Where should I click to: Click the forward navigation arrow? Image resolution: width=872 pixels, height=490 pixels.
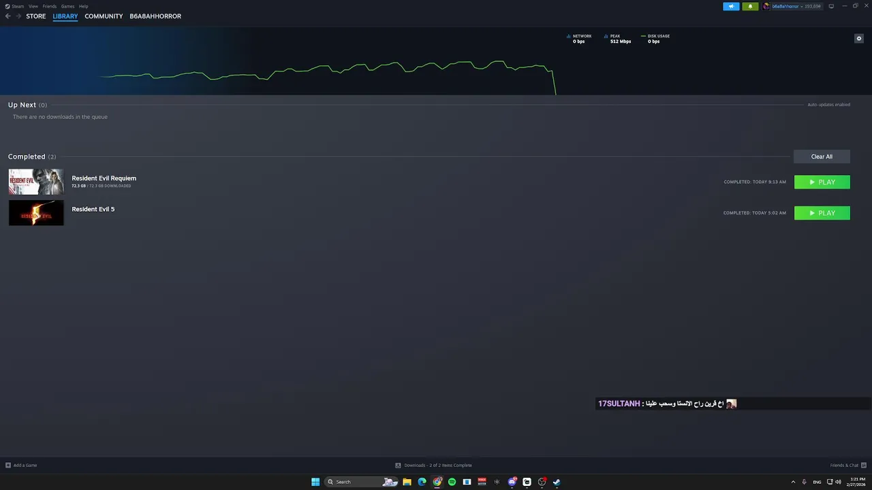pyautogui.click(x=18, y=16)
